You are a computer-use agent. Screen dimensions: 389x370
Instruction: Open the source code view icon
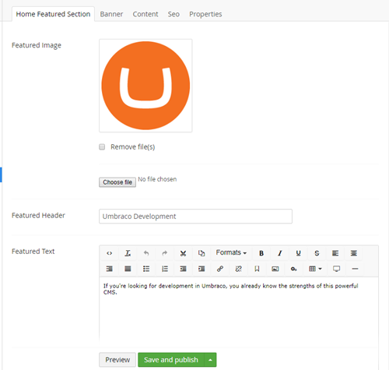tap(109, 253)
